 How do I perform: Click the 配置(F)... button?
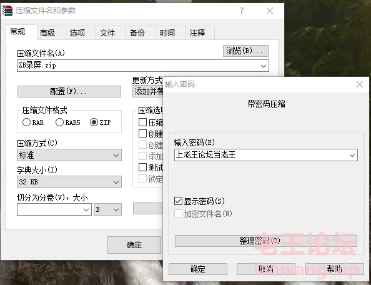pos(69,91)
